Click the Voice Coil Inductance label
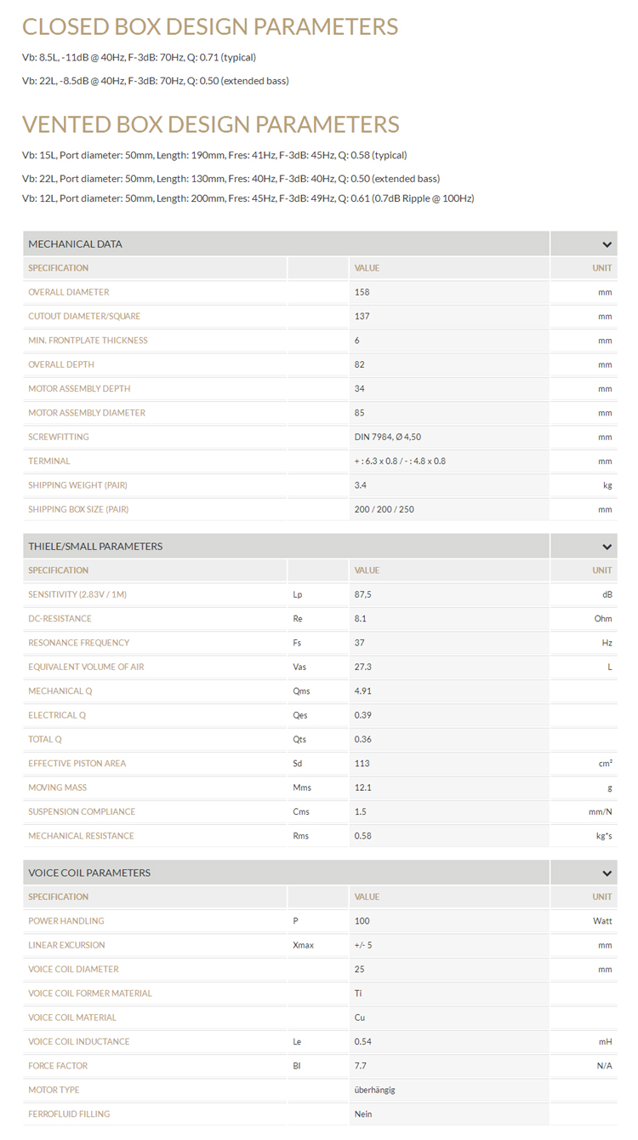638x1140 pixels. click(79, 1042)
